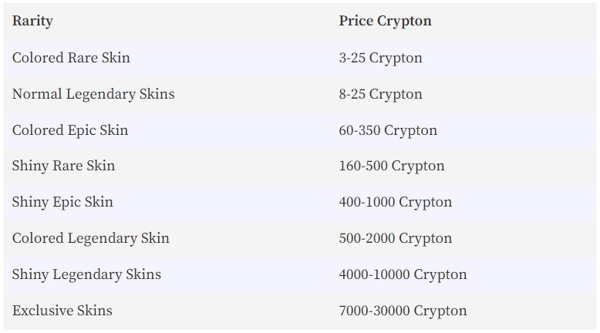
Task: Click the Normal Legendary Skins row label
Action: click(x=93, y=95)
